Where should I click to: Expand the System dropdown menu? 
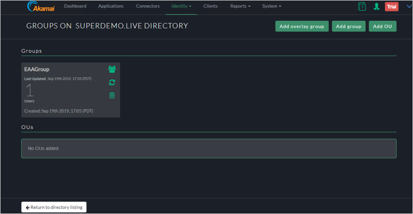[x=272, y=6]
